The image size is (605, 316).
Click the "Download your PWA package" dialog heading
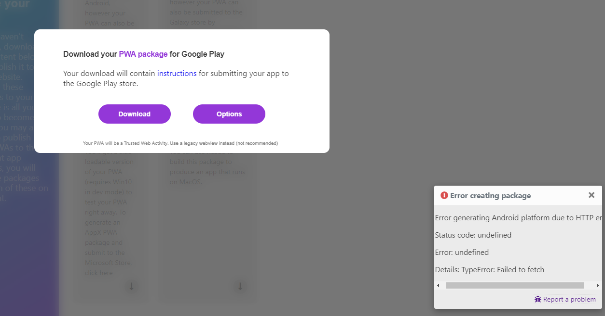point(143,54)
